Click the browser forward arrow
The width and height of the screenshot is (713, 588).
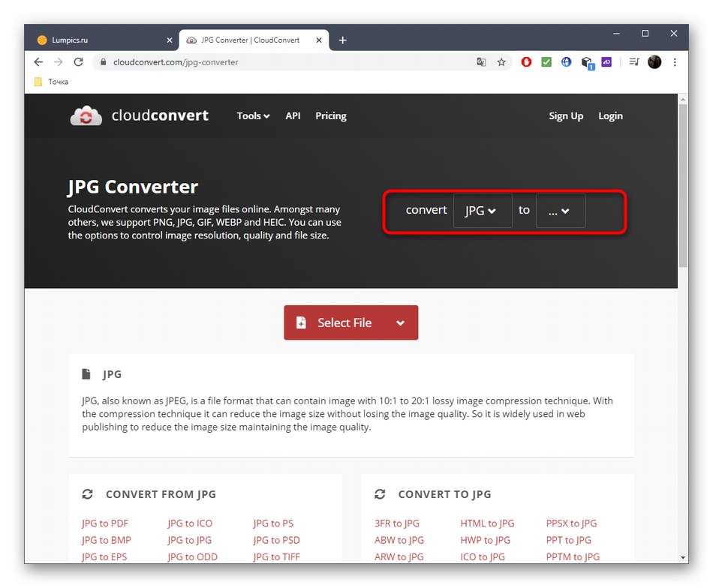click(59, 62)
